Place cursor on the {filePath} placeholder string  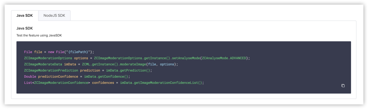pos(78,52)
